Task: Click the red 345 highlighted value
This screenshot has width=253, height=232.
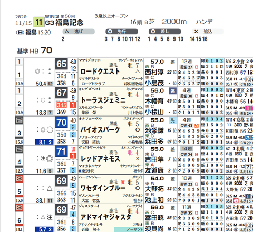Action: [x=62, y=105]
